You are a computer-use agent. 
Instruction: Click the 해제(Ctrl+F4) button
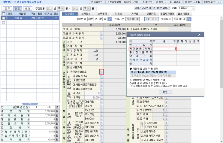[x=192, y=2]
